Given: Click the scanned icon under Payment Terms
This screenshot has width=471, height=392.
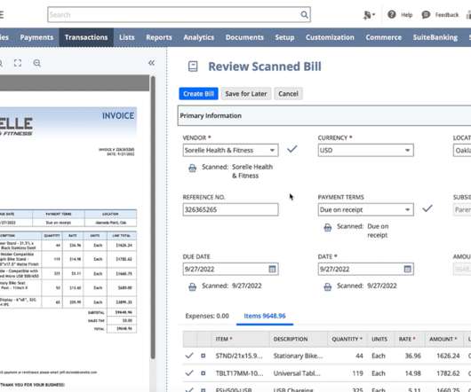Looking at the screenshot, I should [x=327, y=227].
